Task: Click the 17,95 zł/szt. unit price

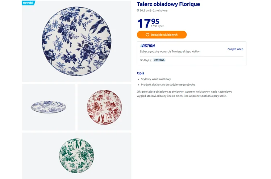Action: tap(158, 26)
